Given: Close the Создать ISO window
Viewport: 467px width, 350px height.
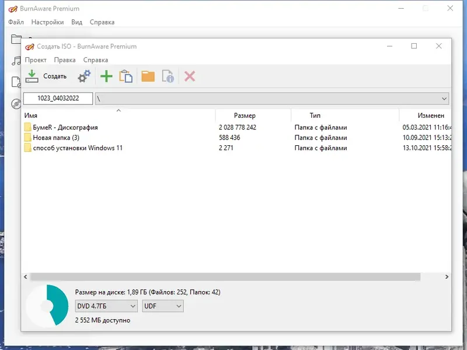Looking at the screenshot, I should tap(439, 46).
